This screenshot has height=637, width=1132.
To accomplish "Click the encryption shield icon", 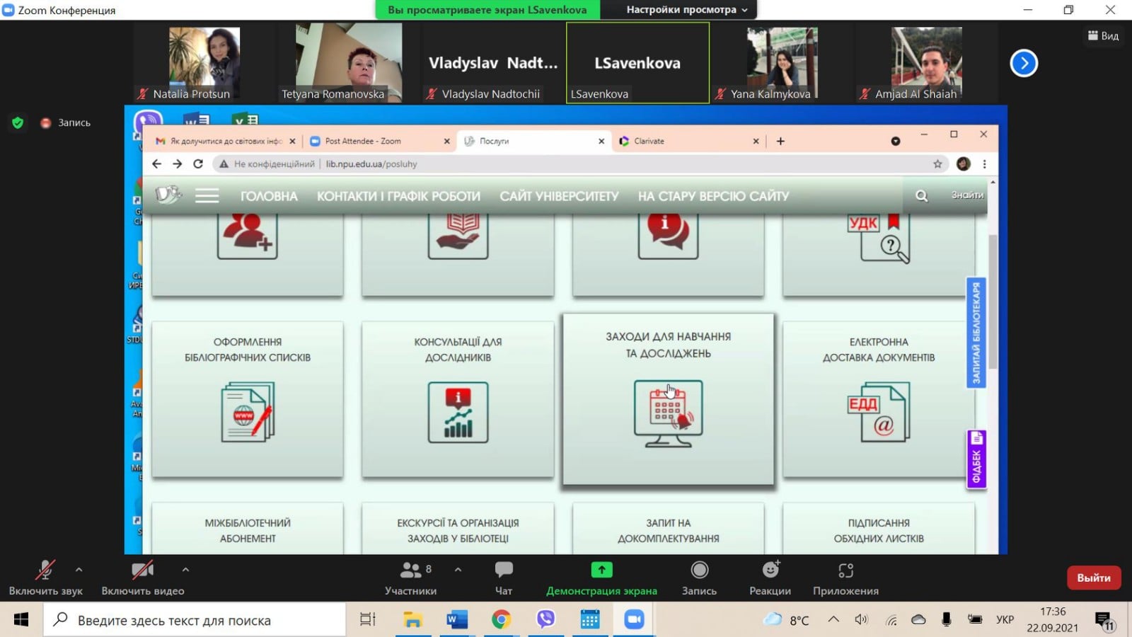I will pos(18,123).
